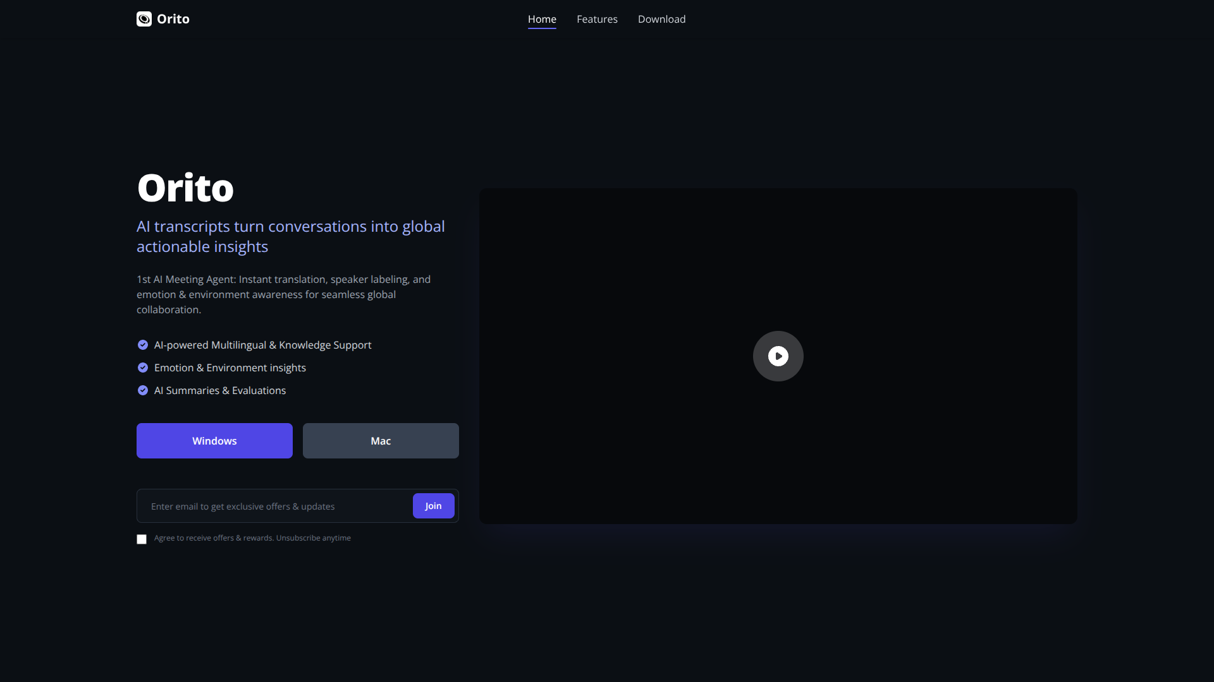
Task: Click the Orito brand name in header
Action: [x=173, y=19]
